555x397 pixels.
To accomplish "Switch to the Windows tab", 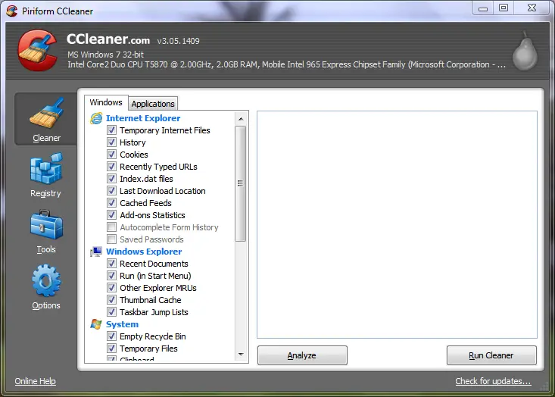I will coord(106,103).
